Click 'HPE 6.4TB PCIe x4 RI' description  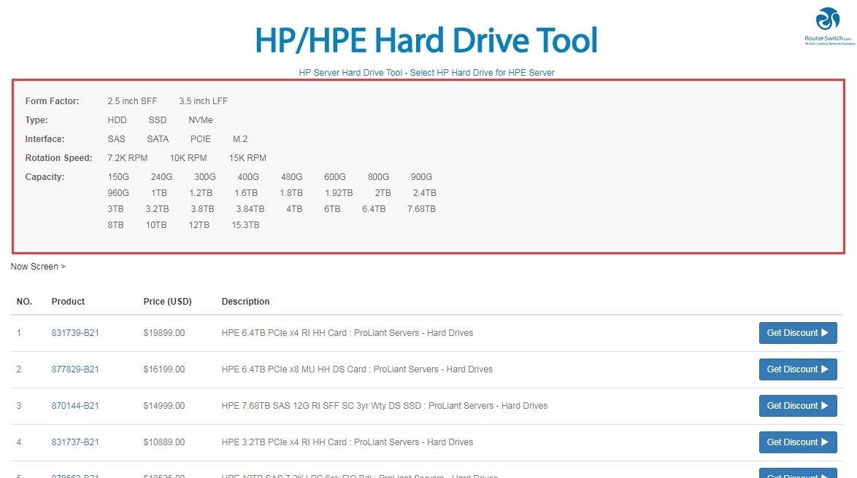tap(347, 333)
